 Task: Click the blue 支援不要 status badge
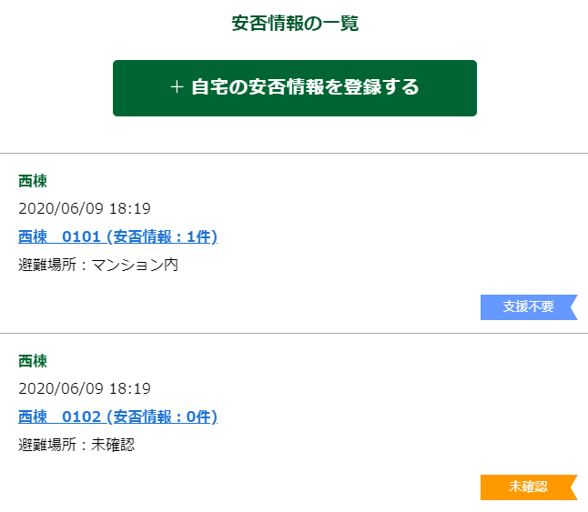527,307
